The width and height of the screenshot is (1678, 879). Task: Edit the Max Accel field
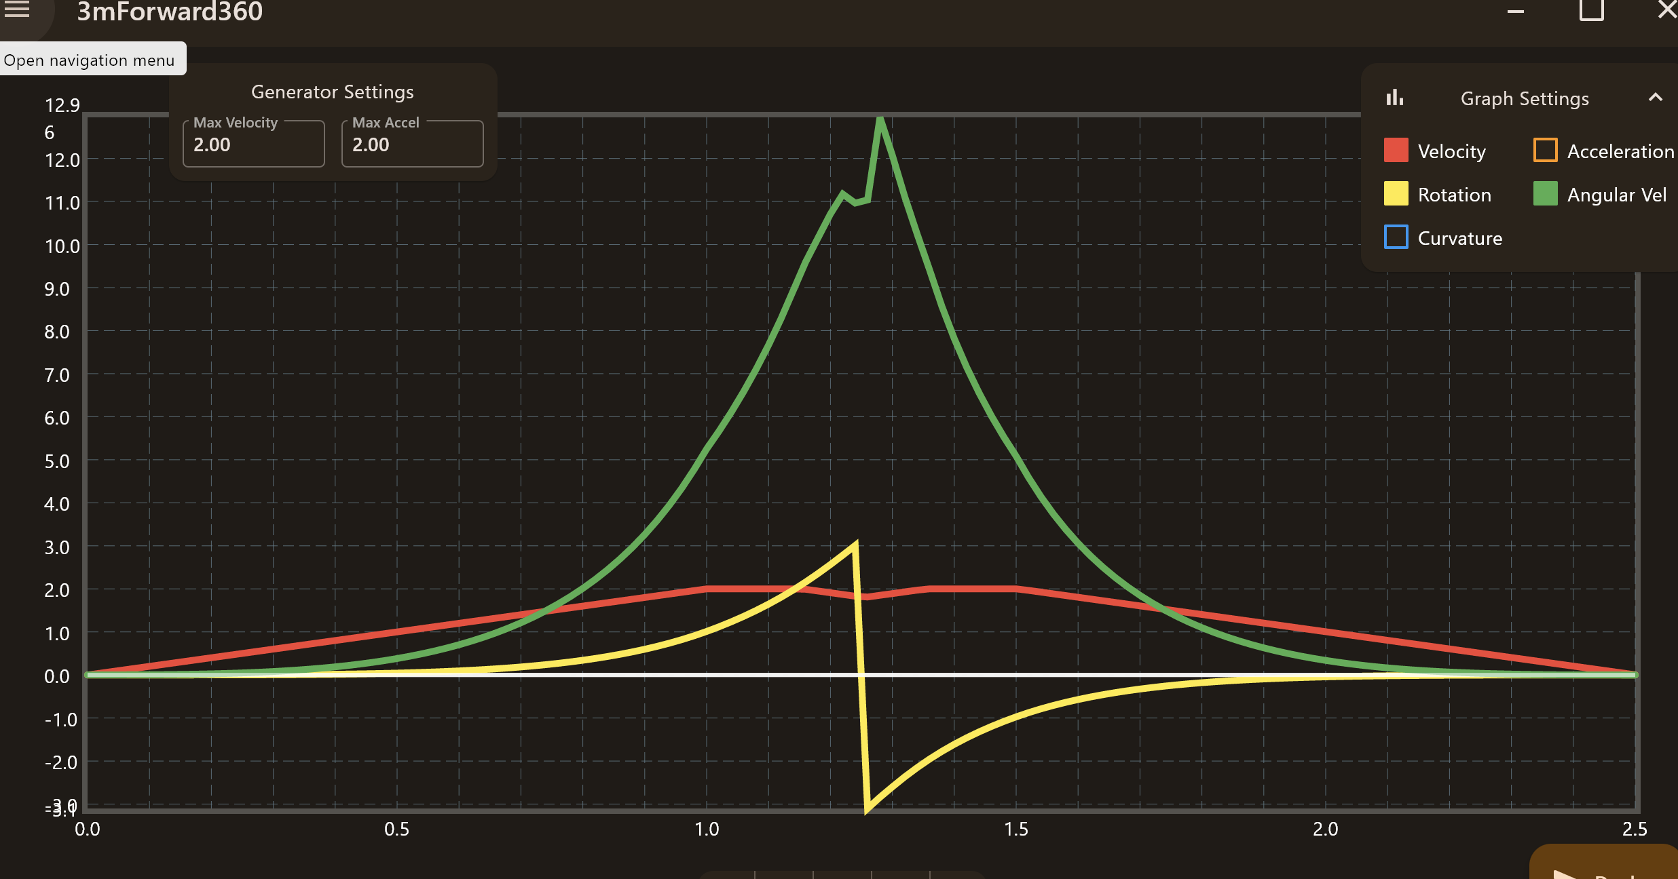(411, 144)
